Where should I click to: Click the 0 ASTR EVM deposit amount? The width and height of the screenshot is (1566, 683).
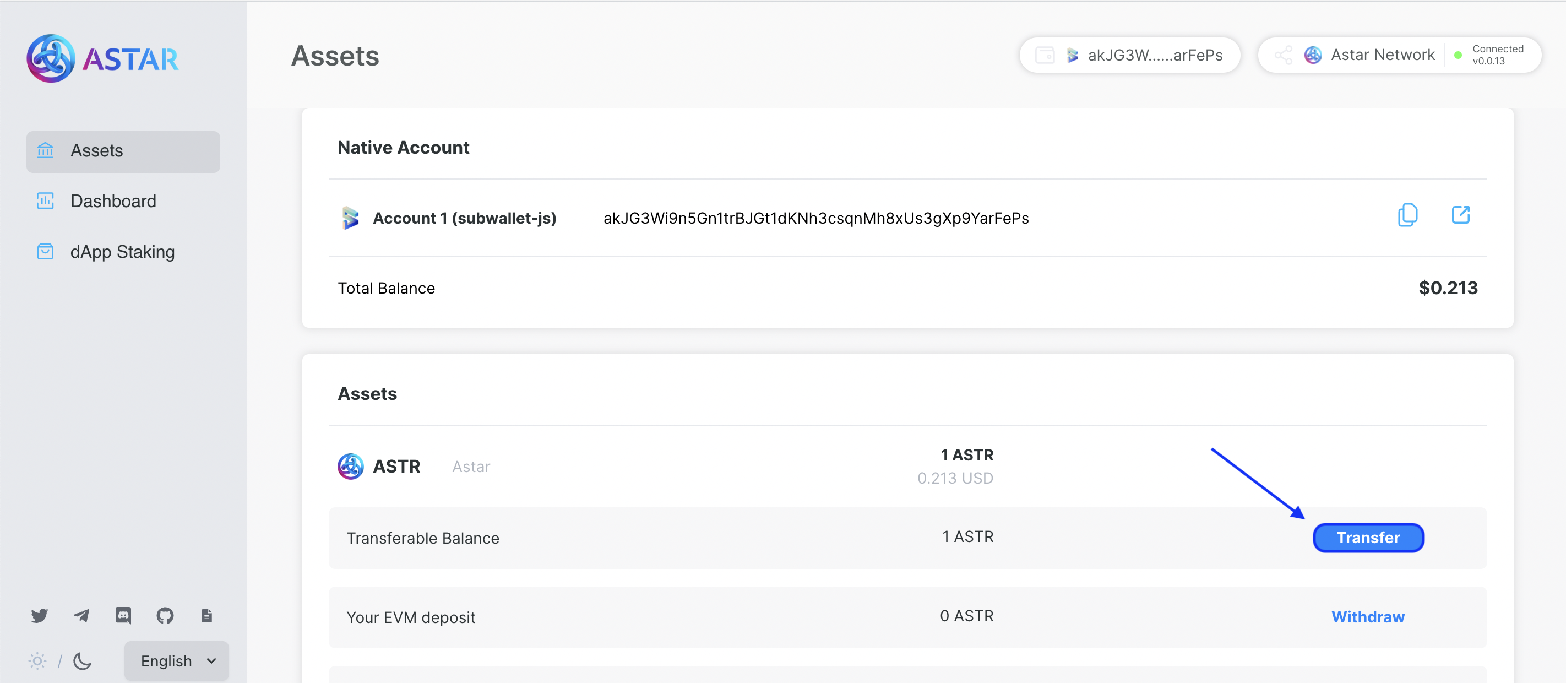click(966, 616)
